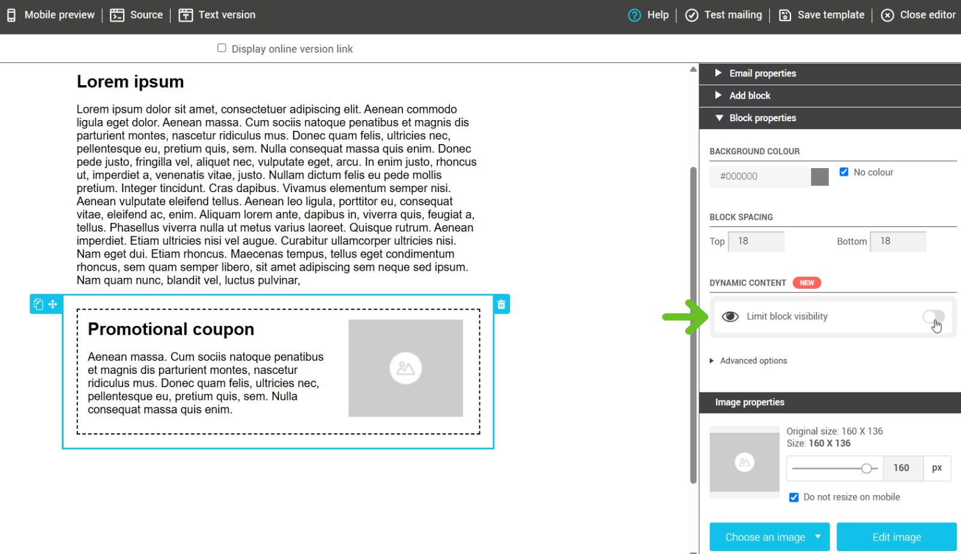Click the background colour swatch

click(819, 176)
